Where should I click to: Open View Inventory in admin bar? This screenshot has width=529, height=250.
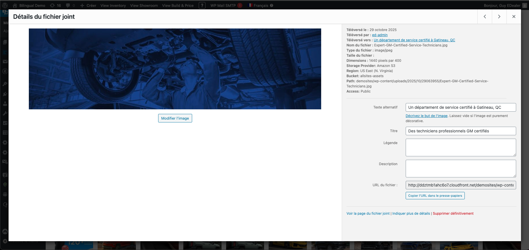pyautogui.click(x=113, y=5)
